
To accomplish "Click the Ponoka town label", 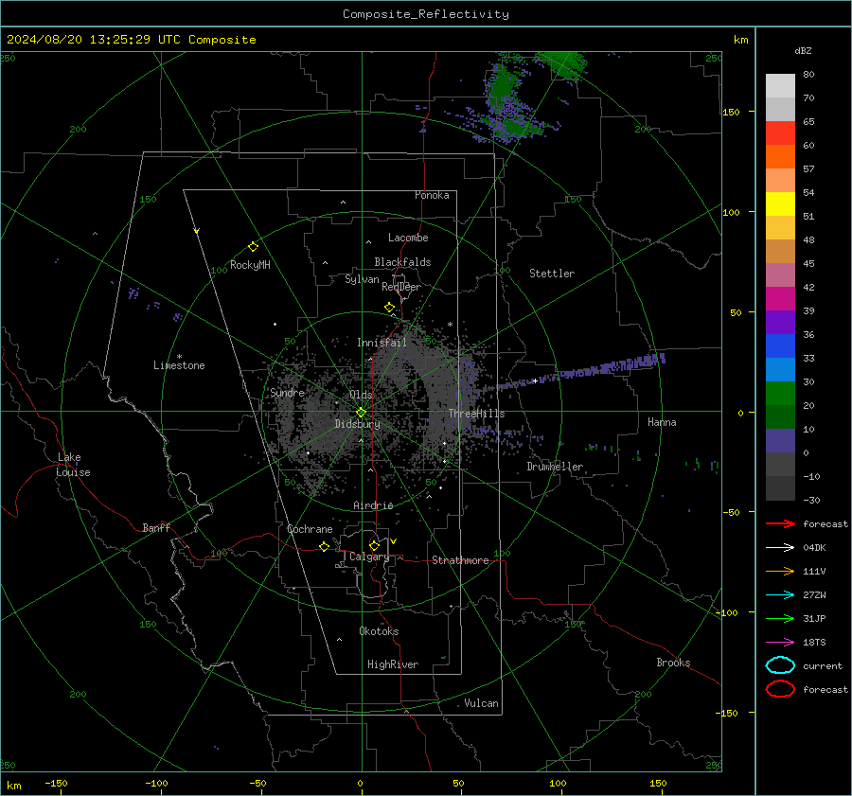I will (432, 195).
